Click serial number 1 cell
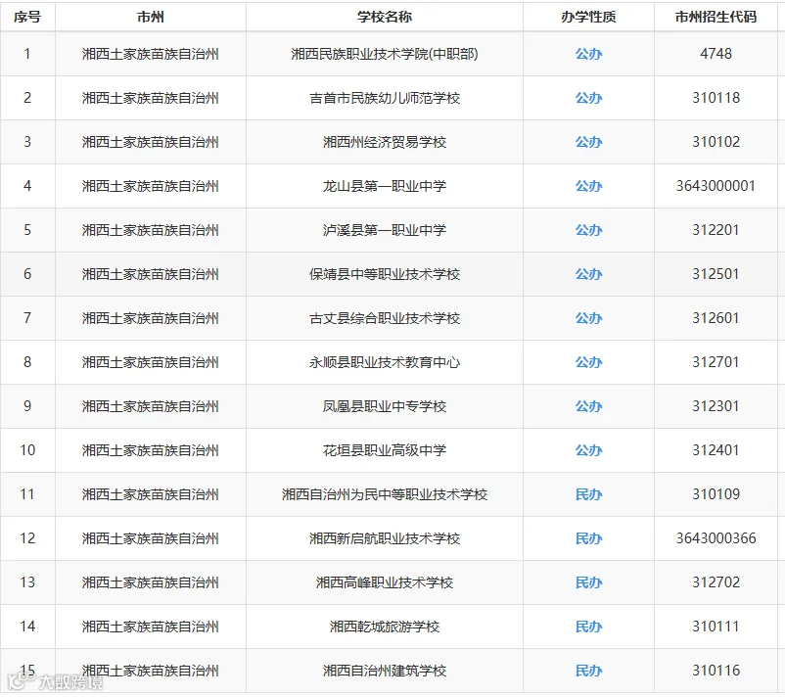This screenshot has width=785, height=697. click(x=27, y=54)
